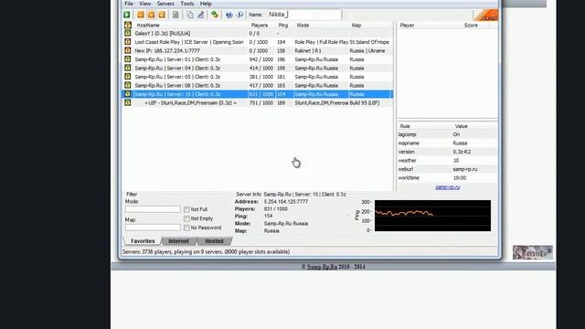The width and height of the screenshot is (585, 329).
Task: Click the server properties pencil icon
Action: 201,15
